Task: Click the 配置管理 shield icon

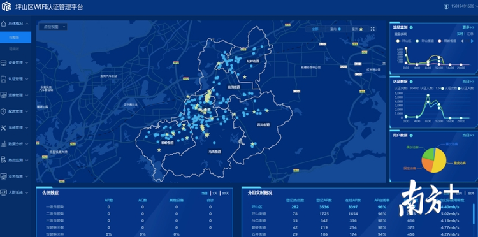Action: [4, 111]
